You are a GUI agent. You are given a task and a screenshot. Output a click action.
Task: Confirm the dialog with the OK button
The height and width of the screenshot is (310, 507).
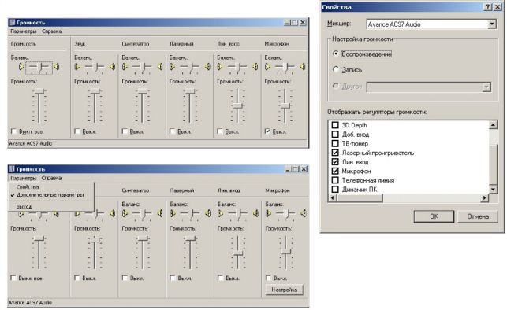click(x=434, y=216)
